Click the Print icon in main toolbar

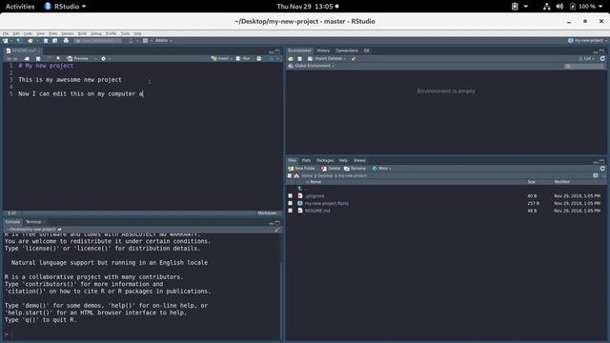click(x=66, y=40)
